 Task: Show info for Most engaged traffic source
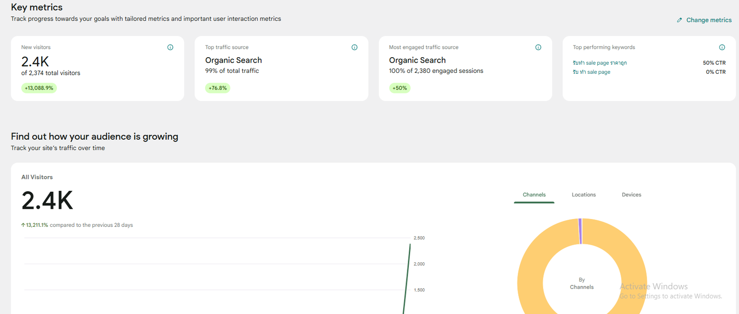point(538,47)
